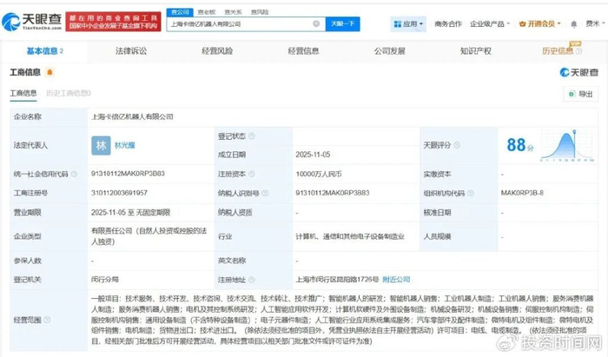Click the help icon next to 历史信息 tab
The width and height of the screenshot is (608, 357).
pyautogui.click(x=578, y=51)
